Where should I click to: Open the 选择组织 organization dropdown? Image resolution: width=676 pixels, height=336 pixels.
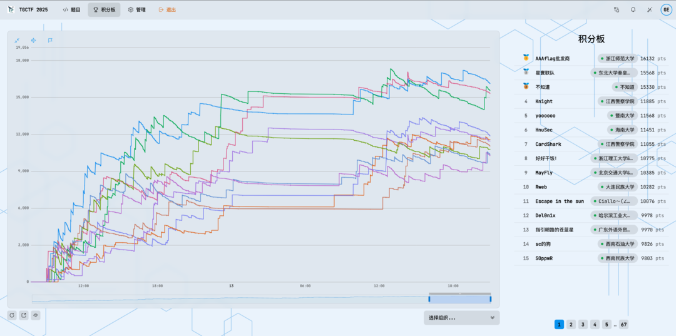(461, 318)
